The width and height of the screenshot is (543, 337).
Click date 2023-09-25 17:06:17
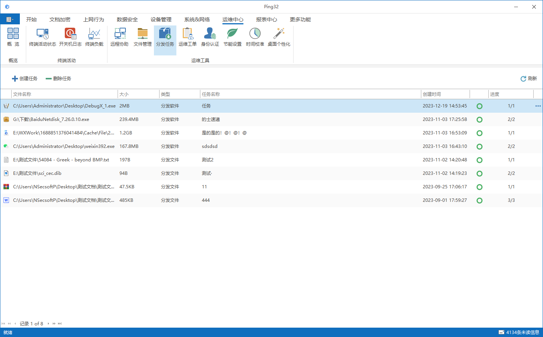tap(445, 187)
